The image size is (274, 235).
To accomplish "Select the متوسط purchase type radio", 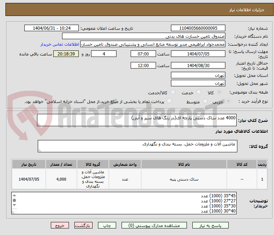I will [x=206, y=102].
